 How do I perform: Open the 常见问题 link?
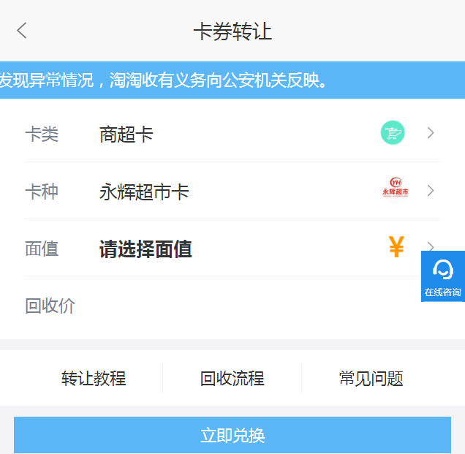(371, 379)
